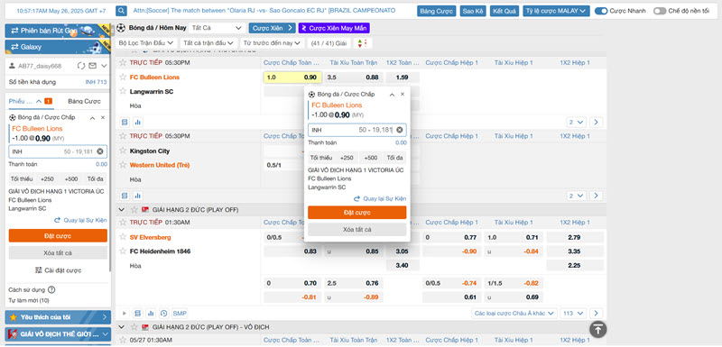
Task: Star the 05/27 01:30AM match row
Action: pos(123,340)
